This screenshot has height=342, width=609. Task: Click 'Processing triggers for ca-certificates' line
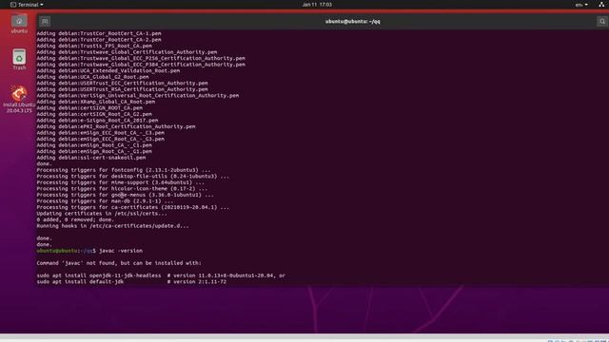133,207
